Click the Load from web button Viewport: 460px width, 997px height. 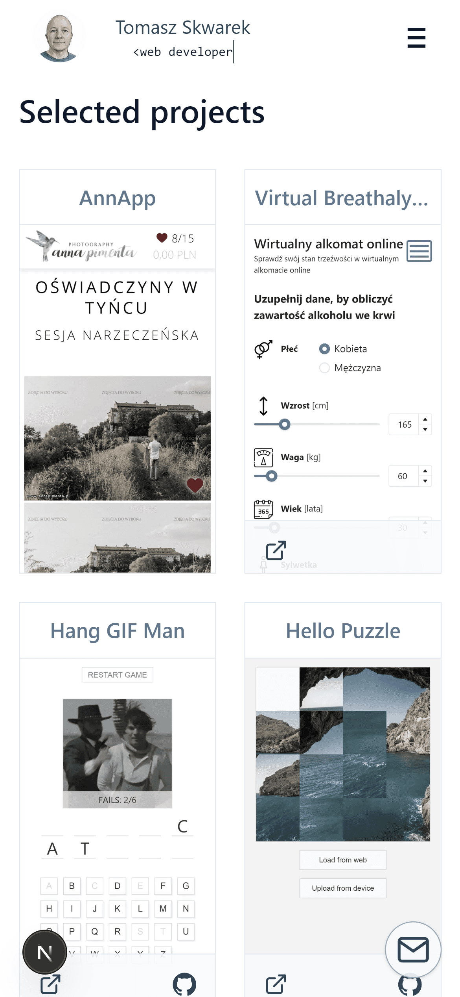(343, 860)
